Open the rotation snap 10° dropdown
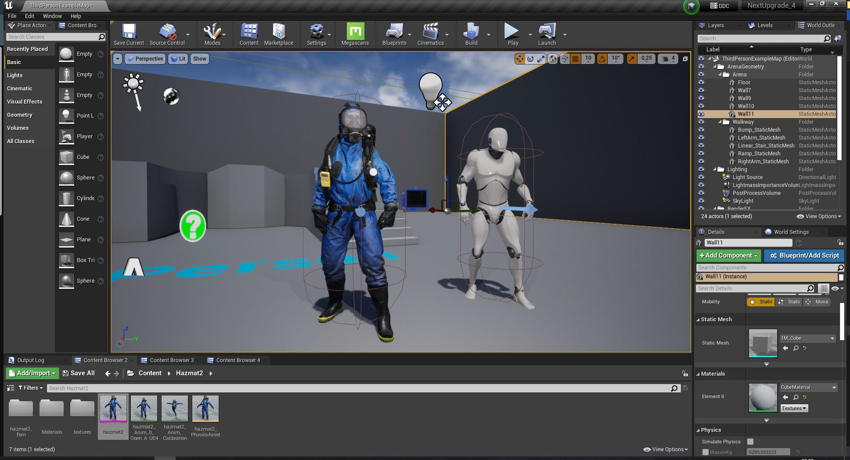This screenshot has width=850, height=460. [x=616, y=59]
